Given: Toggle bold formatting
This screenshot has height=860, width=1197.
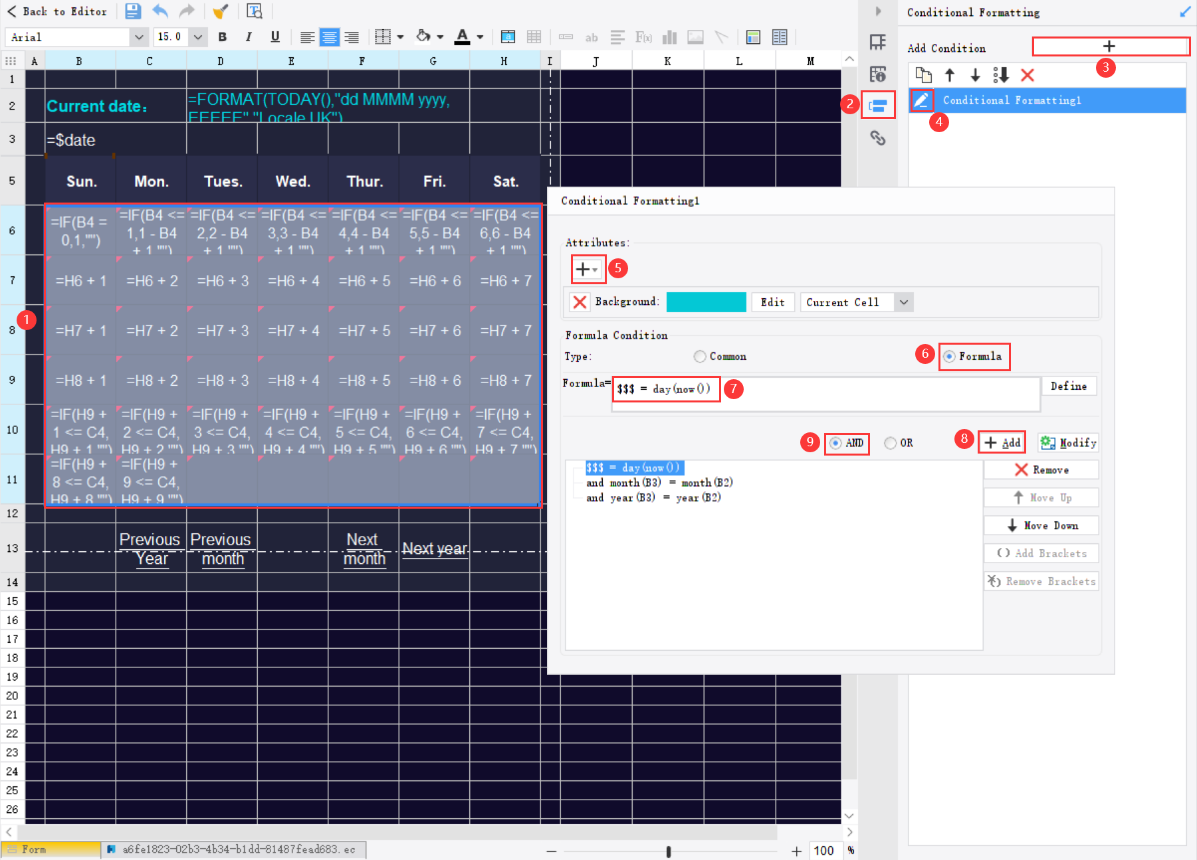Looking at the screenshot, I should click(223, 37).
